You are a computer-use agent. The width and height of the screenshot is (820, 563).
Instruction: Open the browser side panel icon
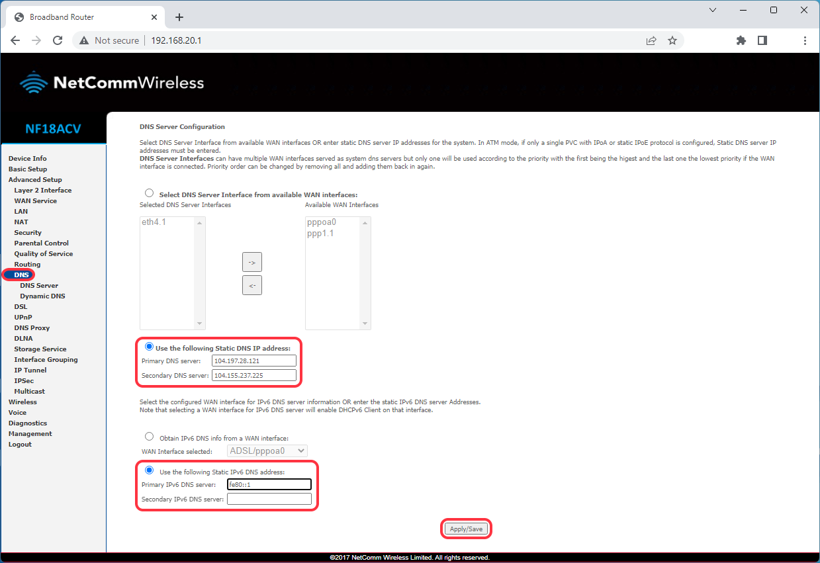pos(762,40)
